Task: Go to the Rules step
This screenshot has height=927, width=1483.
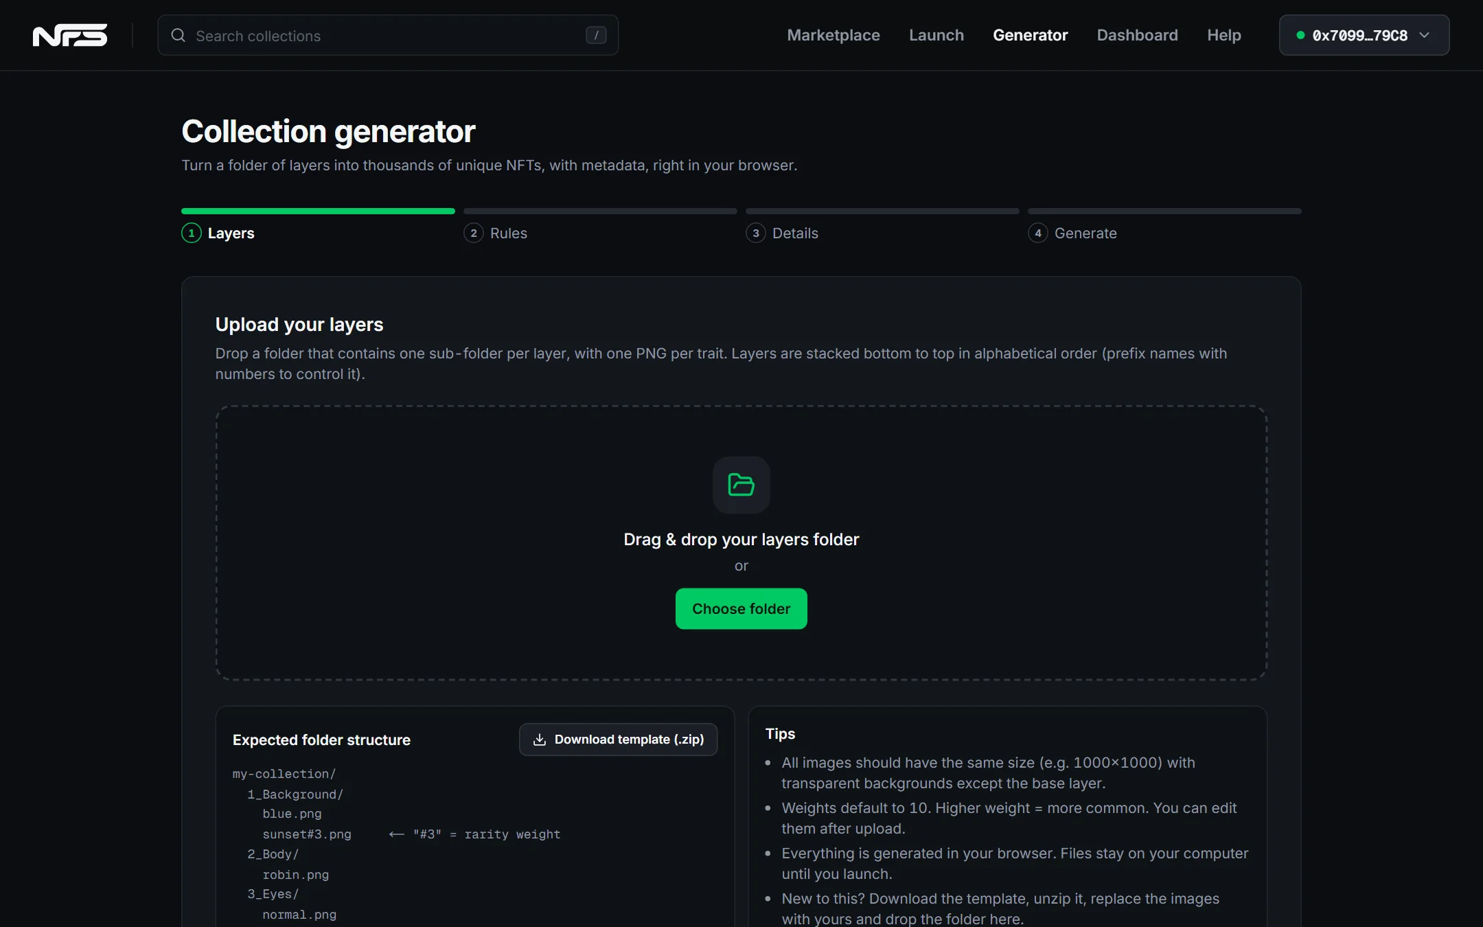Action: tap(508, 233)
